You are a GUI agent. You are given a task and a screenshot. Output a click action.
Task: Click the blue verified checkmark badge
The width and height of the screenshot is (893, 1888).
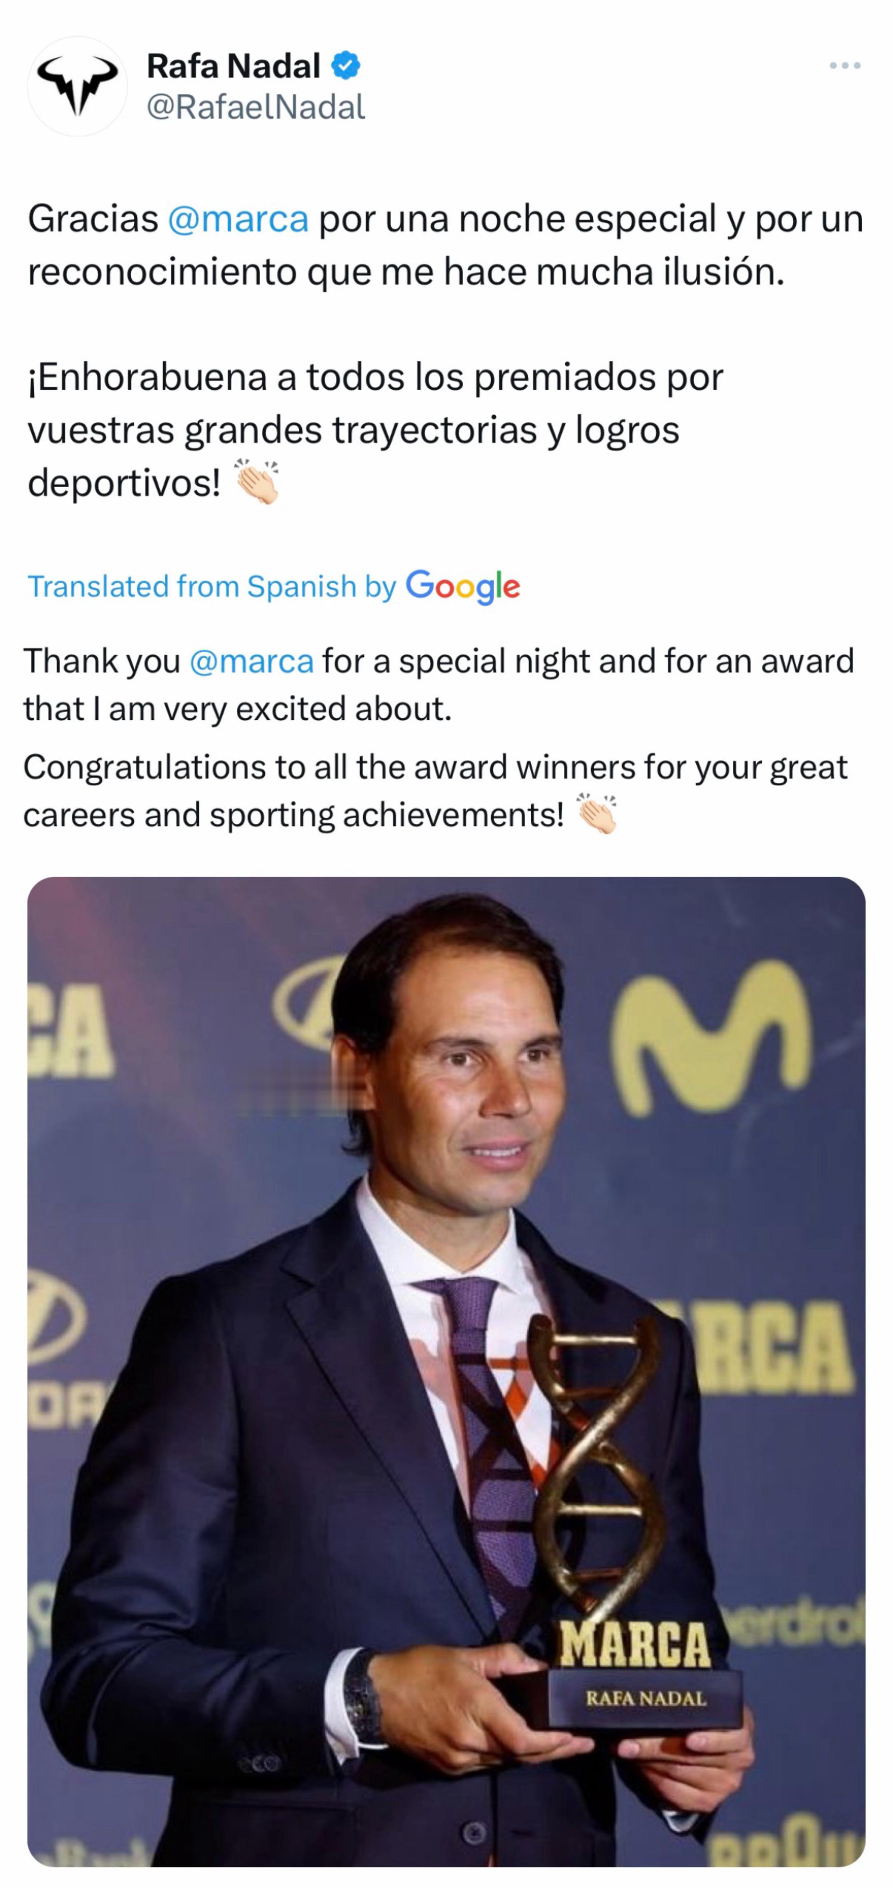346,66
